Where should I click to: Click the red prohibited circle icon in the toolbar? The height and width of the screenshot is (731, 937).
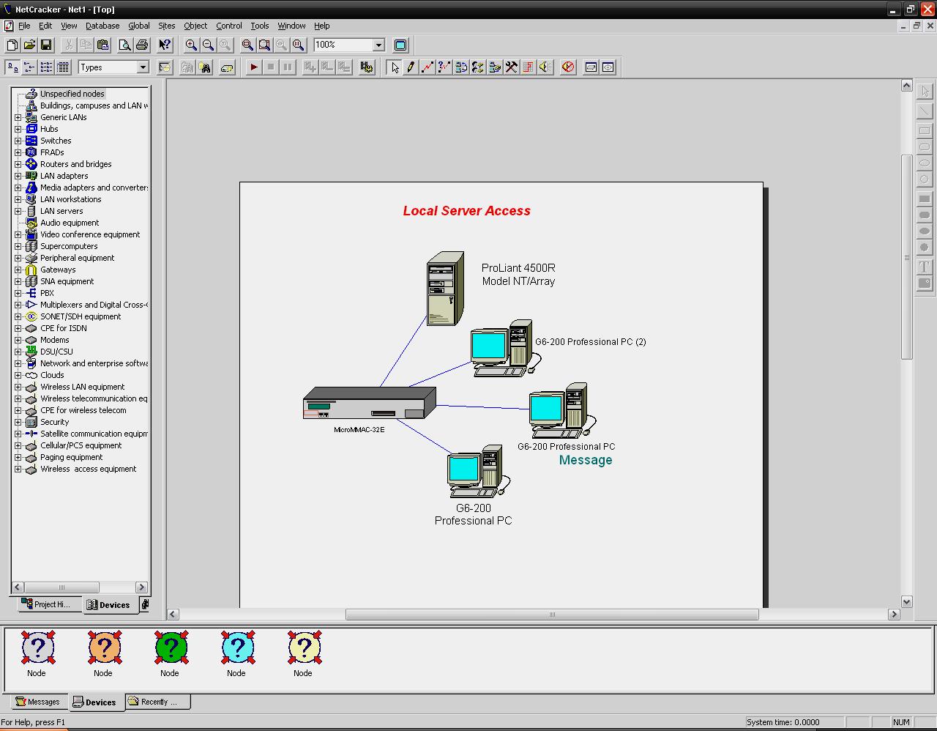pos(568,67)
